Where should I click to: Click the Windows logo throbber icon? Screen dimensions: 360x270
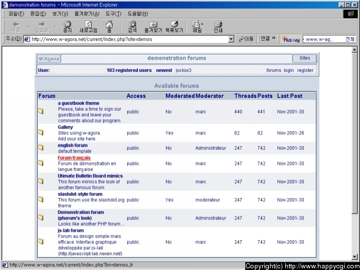(x=350, y=13)
